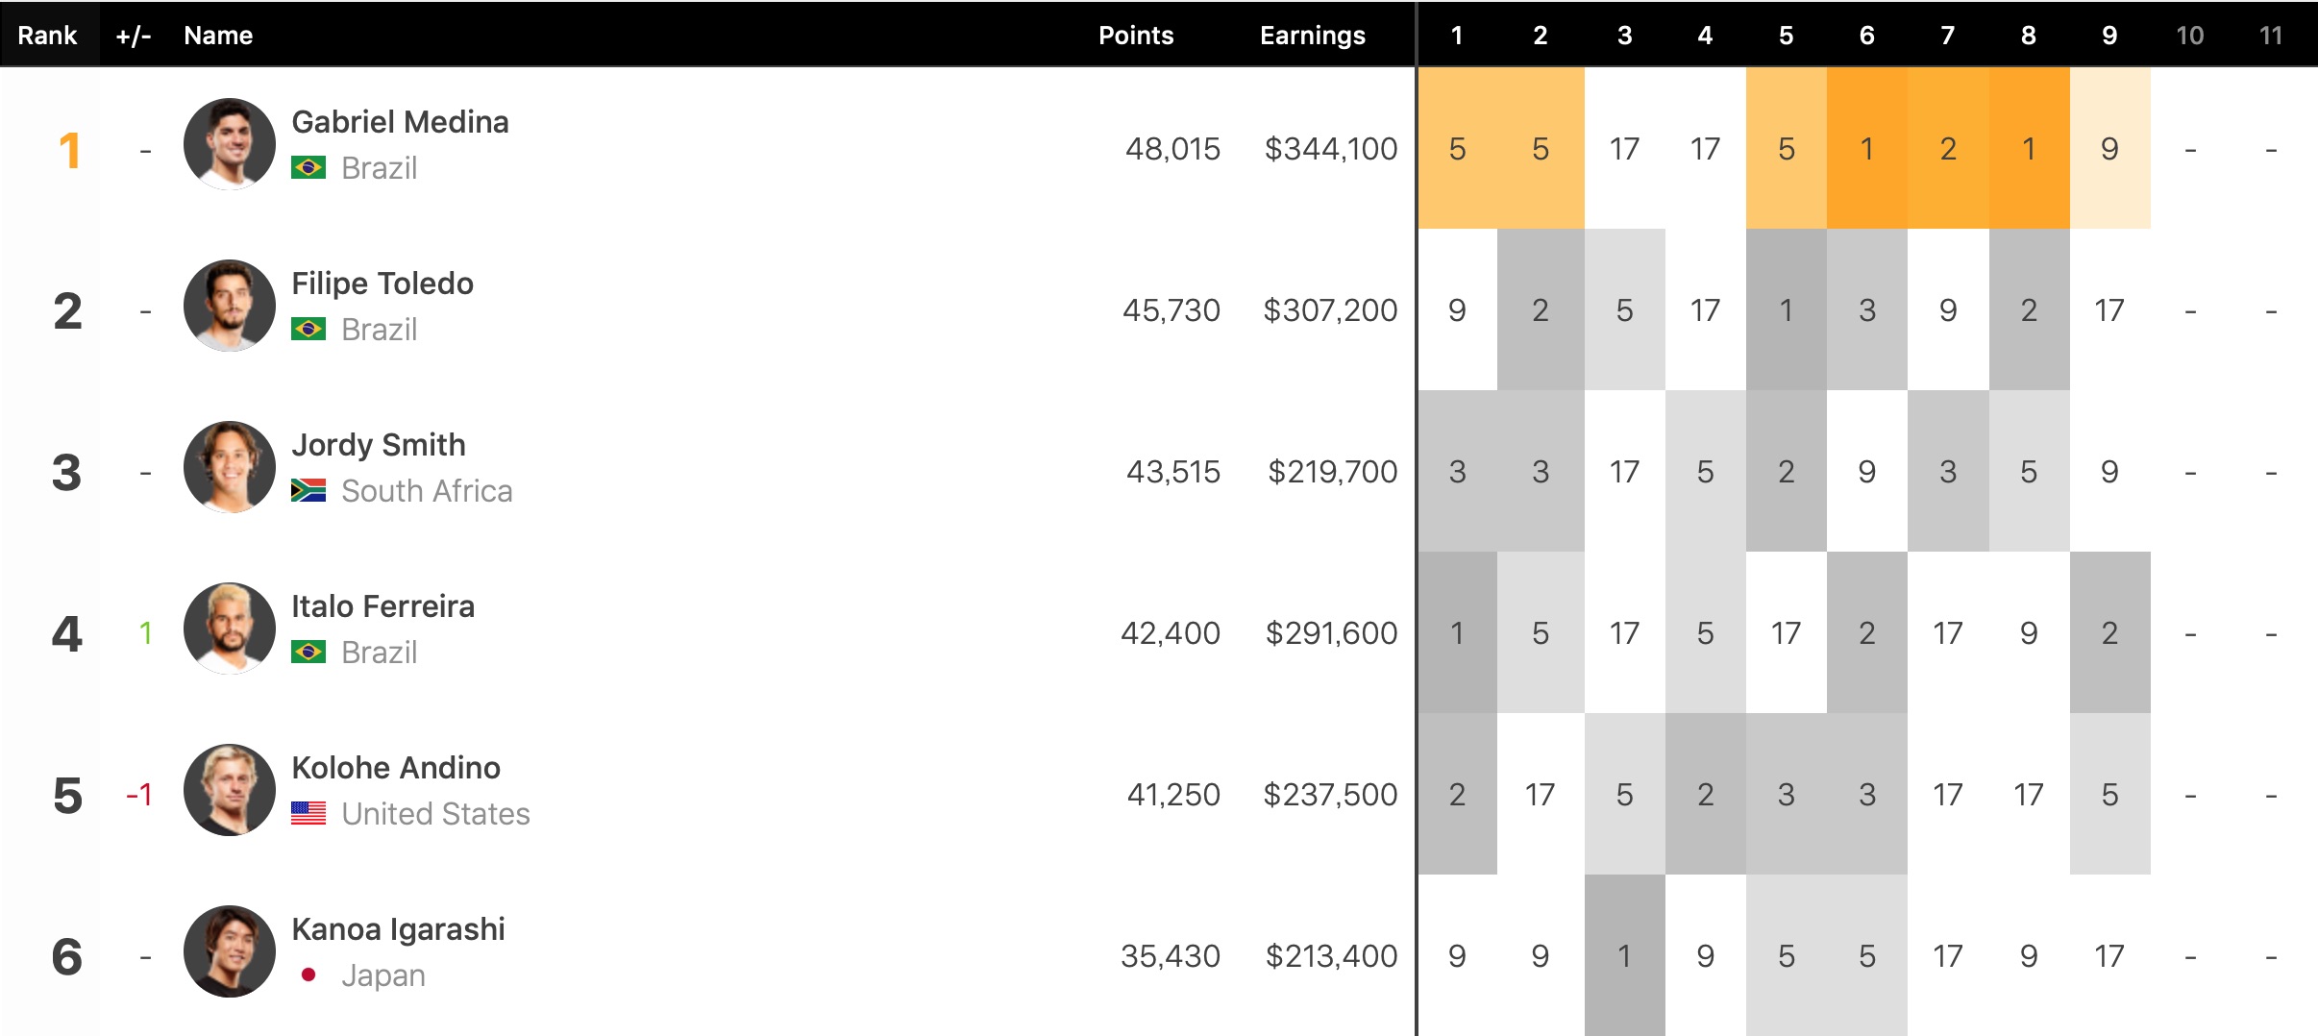The height and width of the screenshot is (1036, 2318).
Task: Click Brazil flag under Gabriel Medina
Action: [x=308, y=168]
